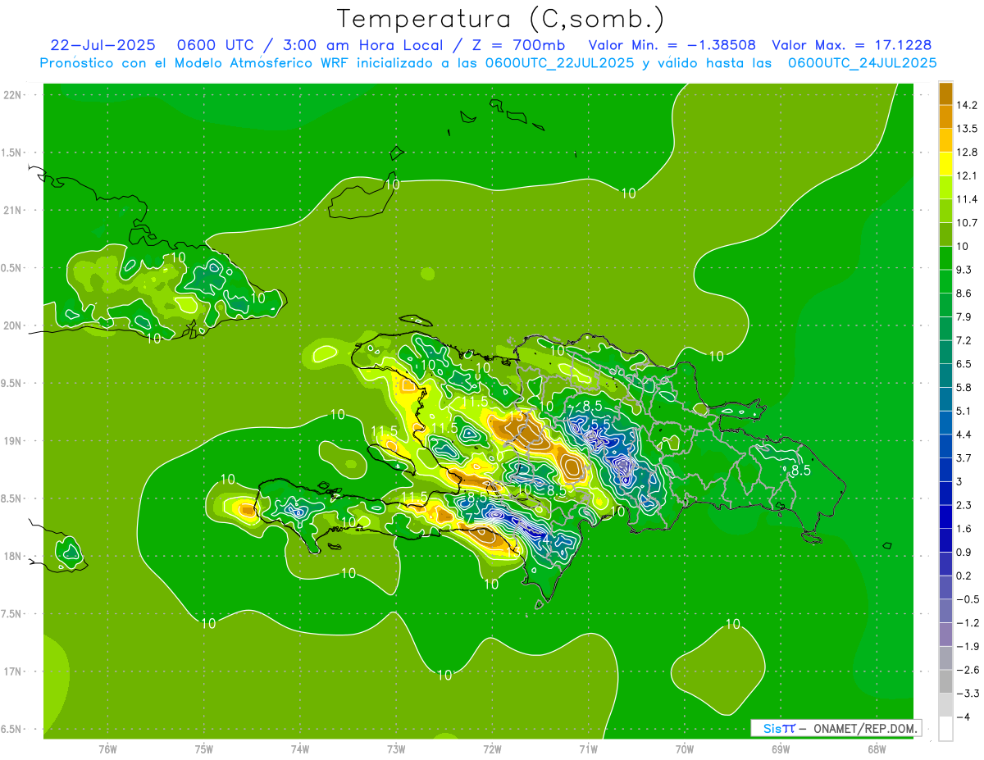Click the "-0.5" color scale label

tap(968, 599)
